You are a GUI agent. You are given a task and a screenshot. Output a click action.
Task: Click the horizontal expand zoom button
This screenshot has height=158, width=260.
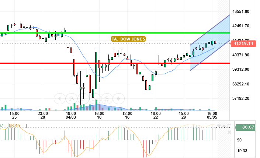(95, 99)
